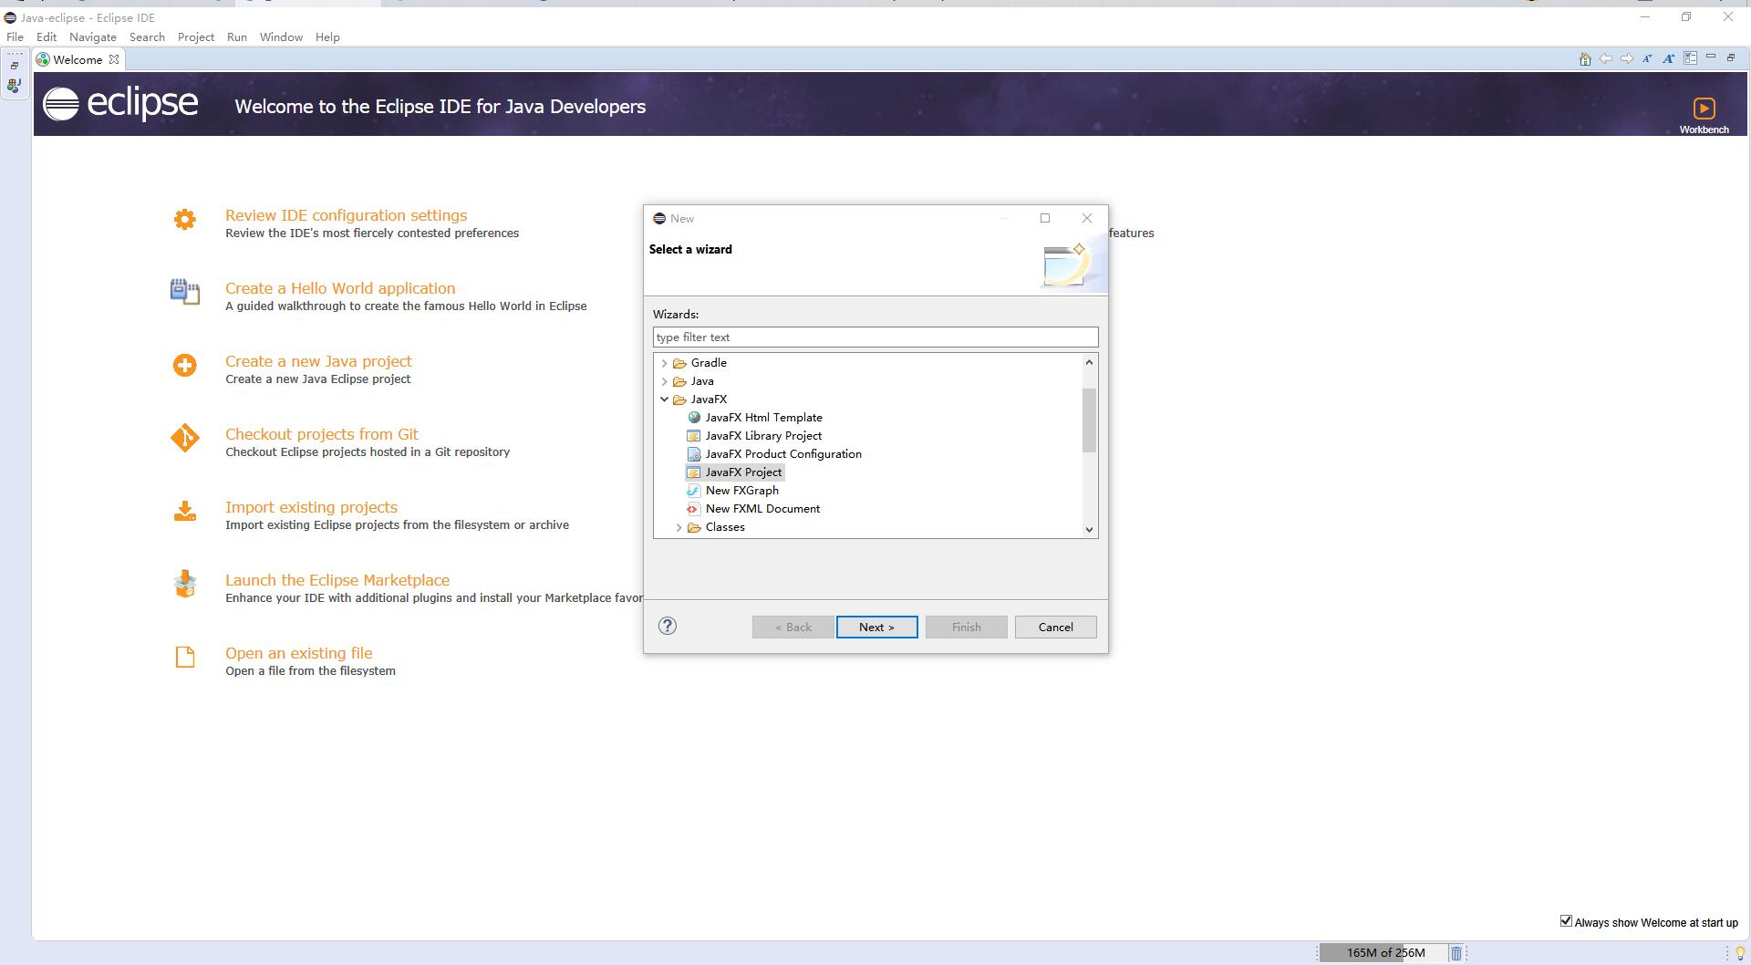Click the Next button in the wizard
This screenshot has width=1751, height=965.
coord(875,627)
